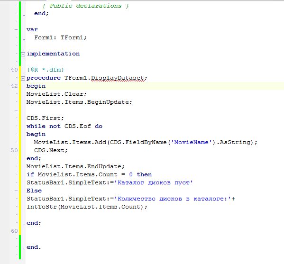The height and width of the screenshot is (264, 284).
Task: Click line number 50 in gutter
Action: pyautogui.click(x=14, y=150)
